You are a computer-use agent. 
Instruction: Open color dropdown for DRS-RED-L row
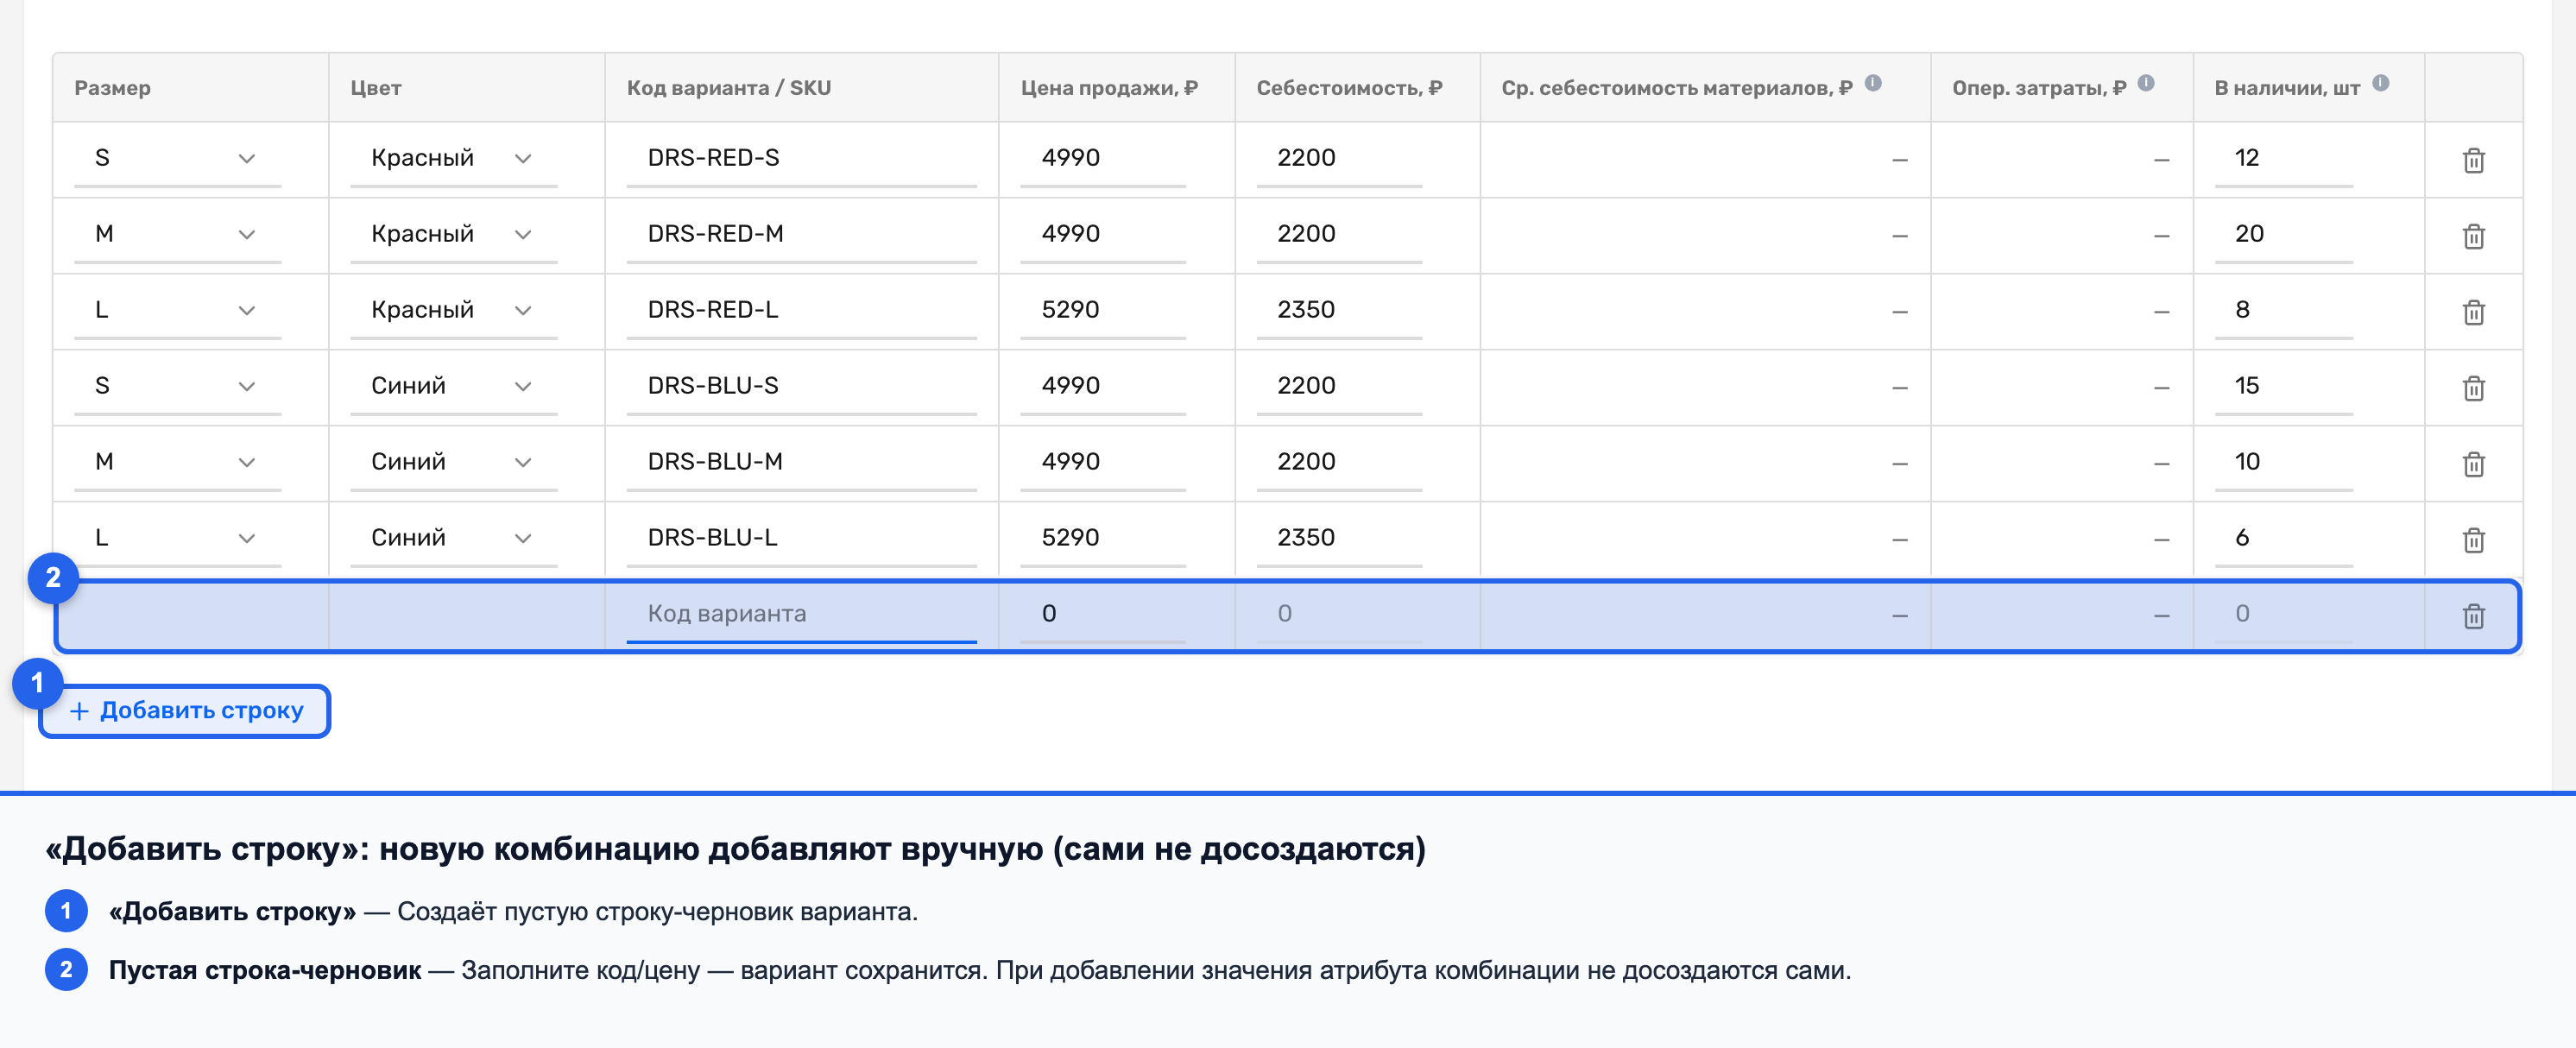click(453, 310)
